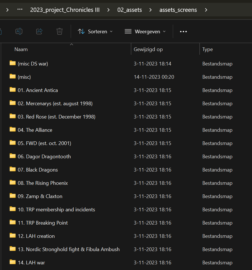The image size is (252, 270).
Task: Open the three-dot more options toolbar menu
Action: pyautogui.click(x=183, y=32)
